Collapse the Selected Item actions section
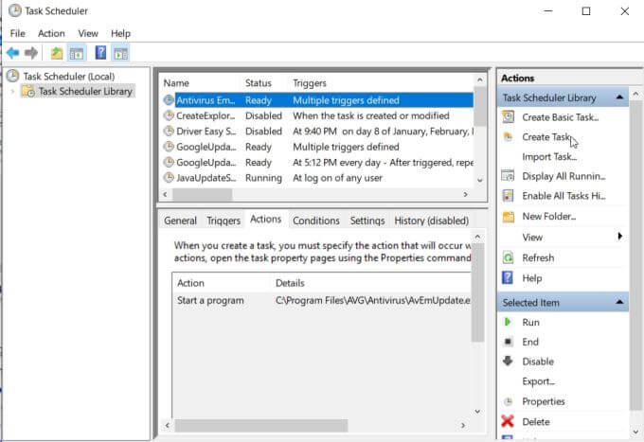Screen dimensions: 644x442 (619, 302)
